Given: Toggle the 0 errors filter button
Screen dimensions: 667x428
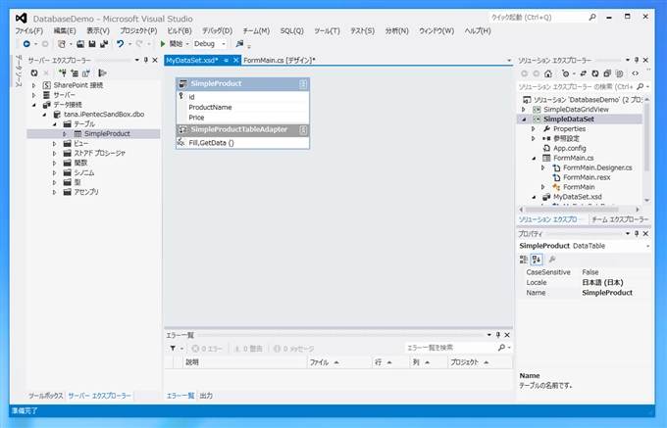Looking at the screenshot, I should (x=207, y=349).
